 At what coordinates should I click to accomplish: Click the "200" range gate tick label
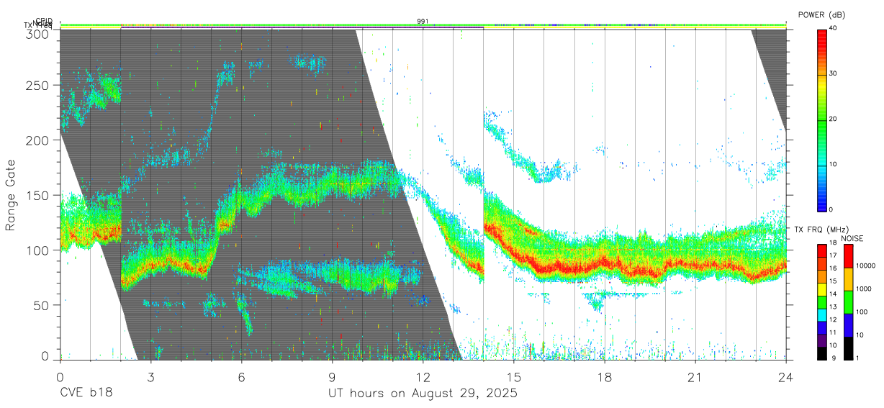[37, 140]
